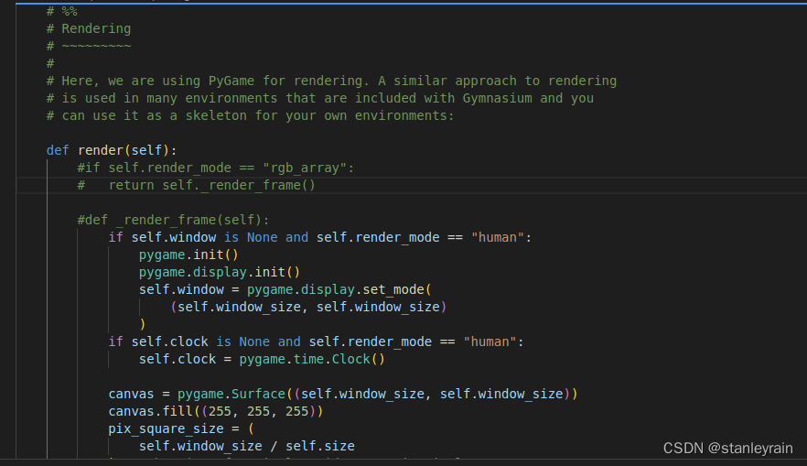Click '(self.window_size, self.window_size)' argument line
Image resolution: width=807 pixels, height=466 pixels.
pos(308,307)
